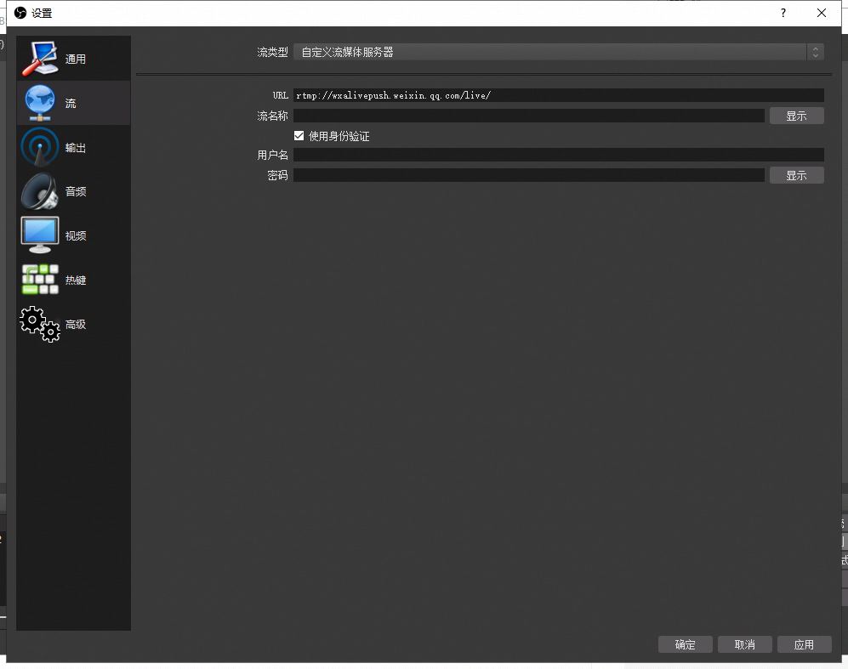
Task: Click the 确定 (OK) button
Action: 686,644
